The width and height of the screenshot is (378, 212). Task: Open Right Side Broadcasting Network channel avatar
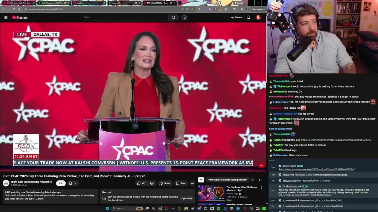(6, 183)
